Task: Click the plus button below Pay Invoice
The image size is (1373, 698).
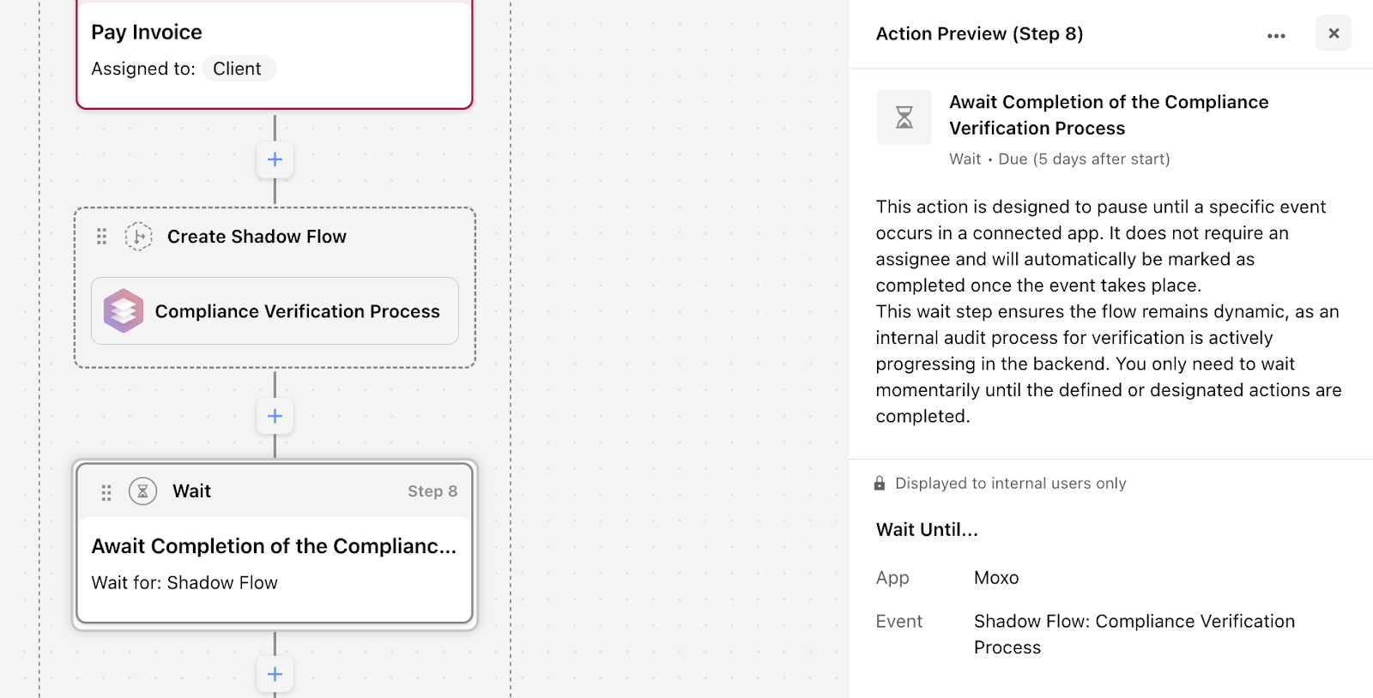Action: 275,159
